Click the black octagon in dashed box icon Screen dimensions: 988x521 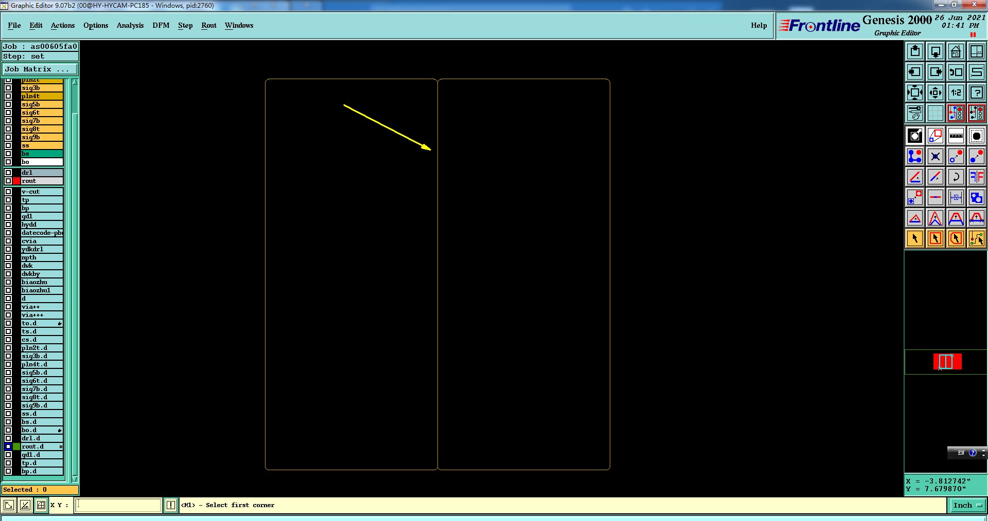tap(977, 136)
